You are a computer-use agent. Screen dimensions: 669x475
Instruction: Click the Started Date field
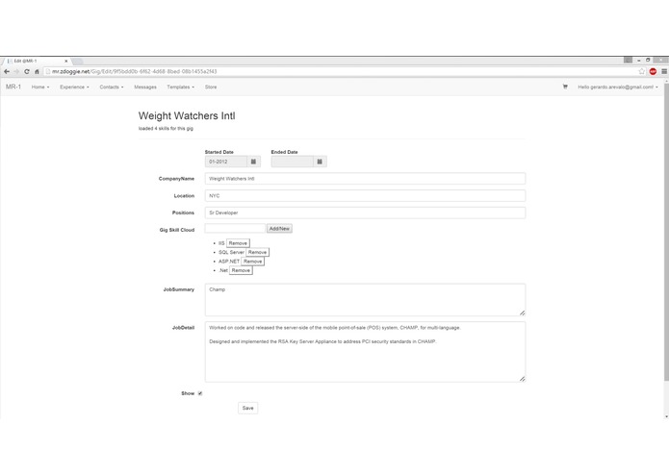click(225, 162)
